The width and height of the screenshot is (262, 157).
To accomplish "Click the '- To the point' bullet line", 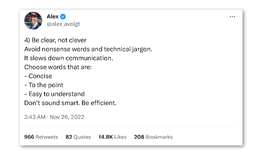I will click(x=44, y=85).
